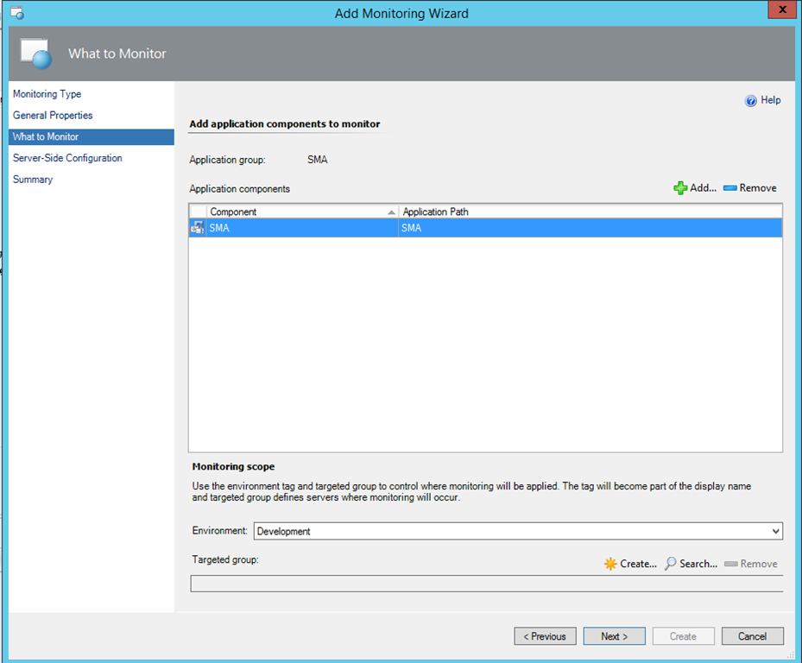Click the SMA component row icon
Image resolution: width=802 pixels, height=663 pixels.
[x=198, y=228]
